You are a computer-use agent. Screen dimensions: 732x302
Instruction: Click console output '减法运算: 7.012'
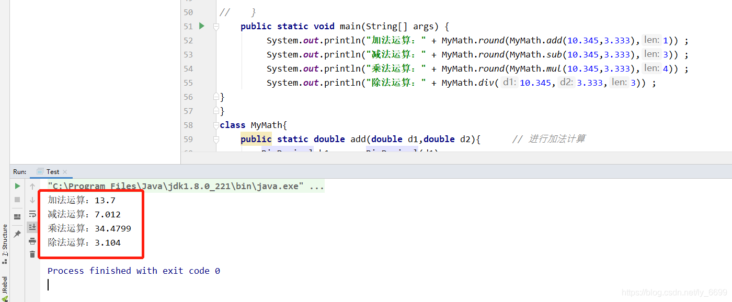pos(84,214)
